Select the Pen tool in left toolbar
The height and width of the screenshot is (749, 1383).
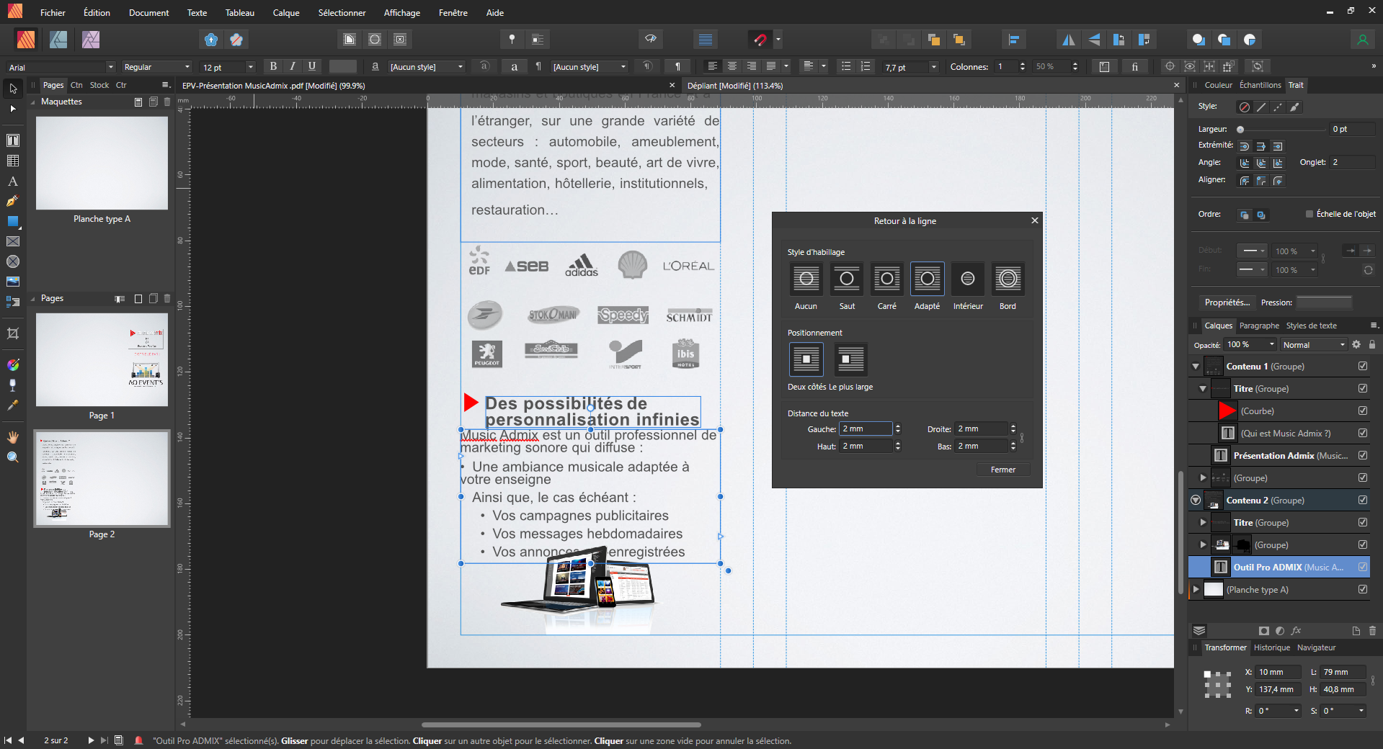pos(13,202)
